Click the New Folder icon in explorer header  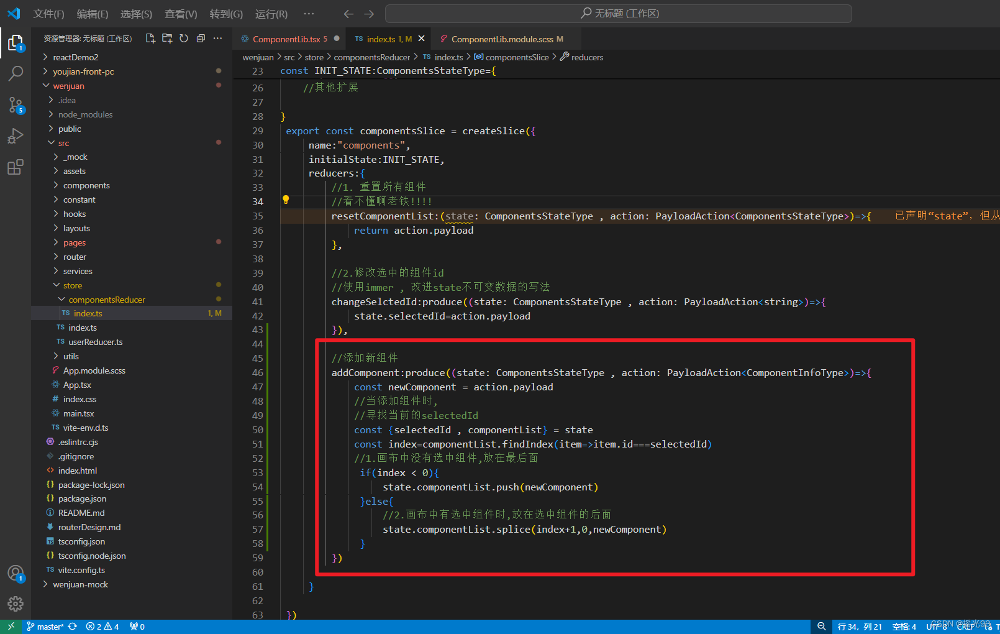point(167,39)
